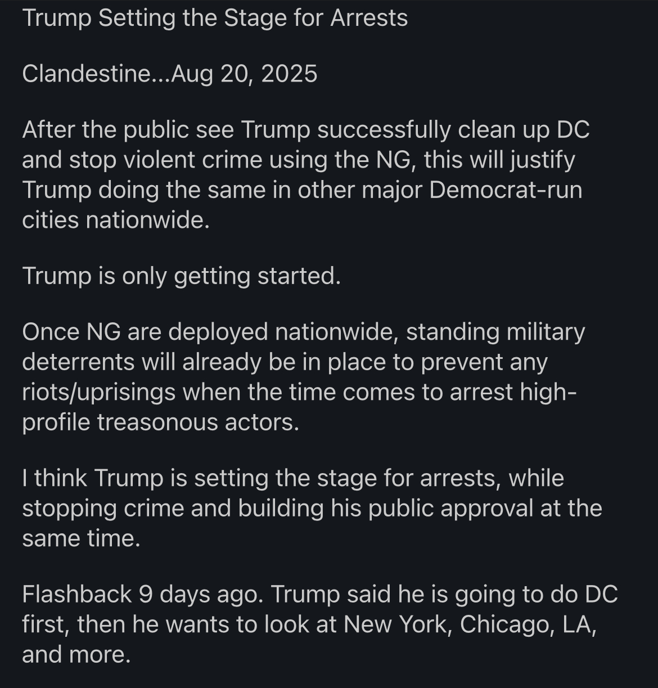Click the word 'riots/uprisings'
The height and width of the screenshot is (688, 658).
(99, 392)
